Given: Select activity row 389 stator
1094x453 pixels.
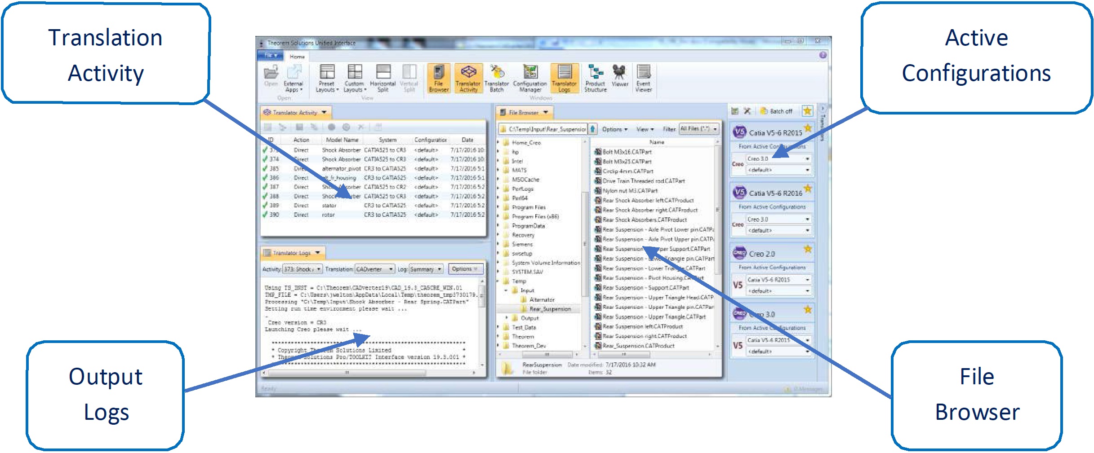Looking at the screenshot, I should coord(374,206).
